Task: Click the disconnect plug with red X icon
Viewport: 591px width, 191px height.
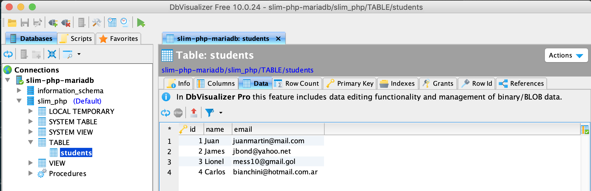Action: pos(66,23)
